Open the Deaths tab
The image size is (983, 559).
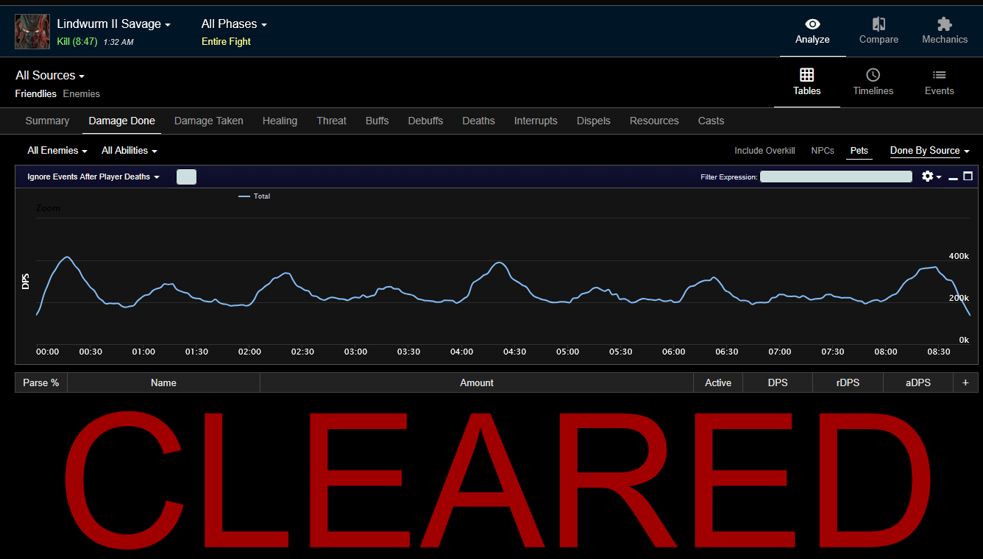coord(479,121)
